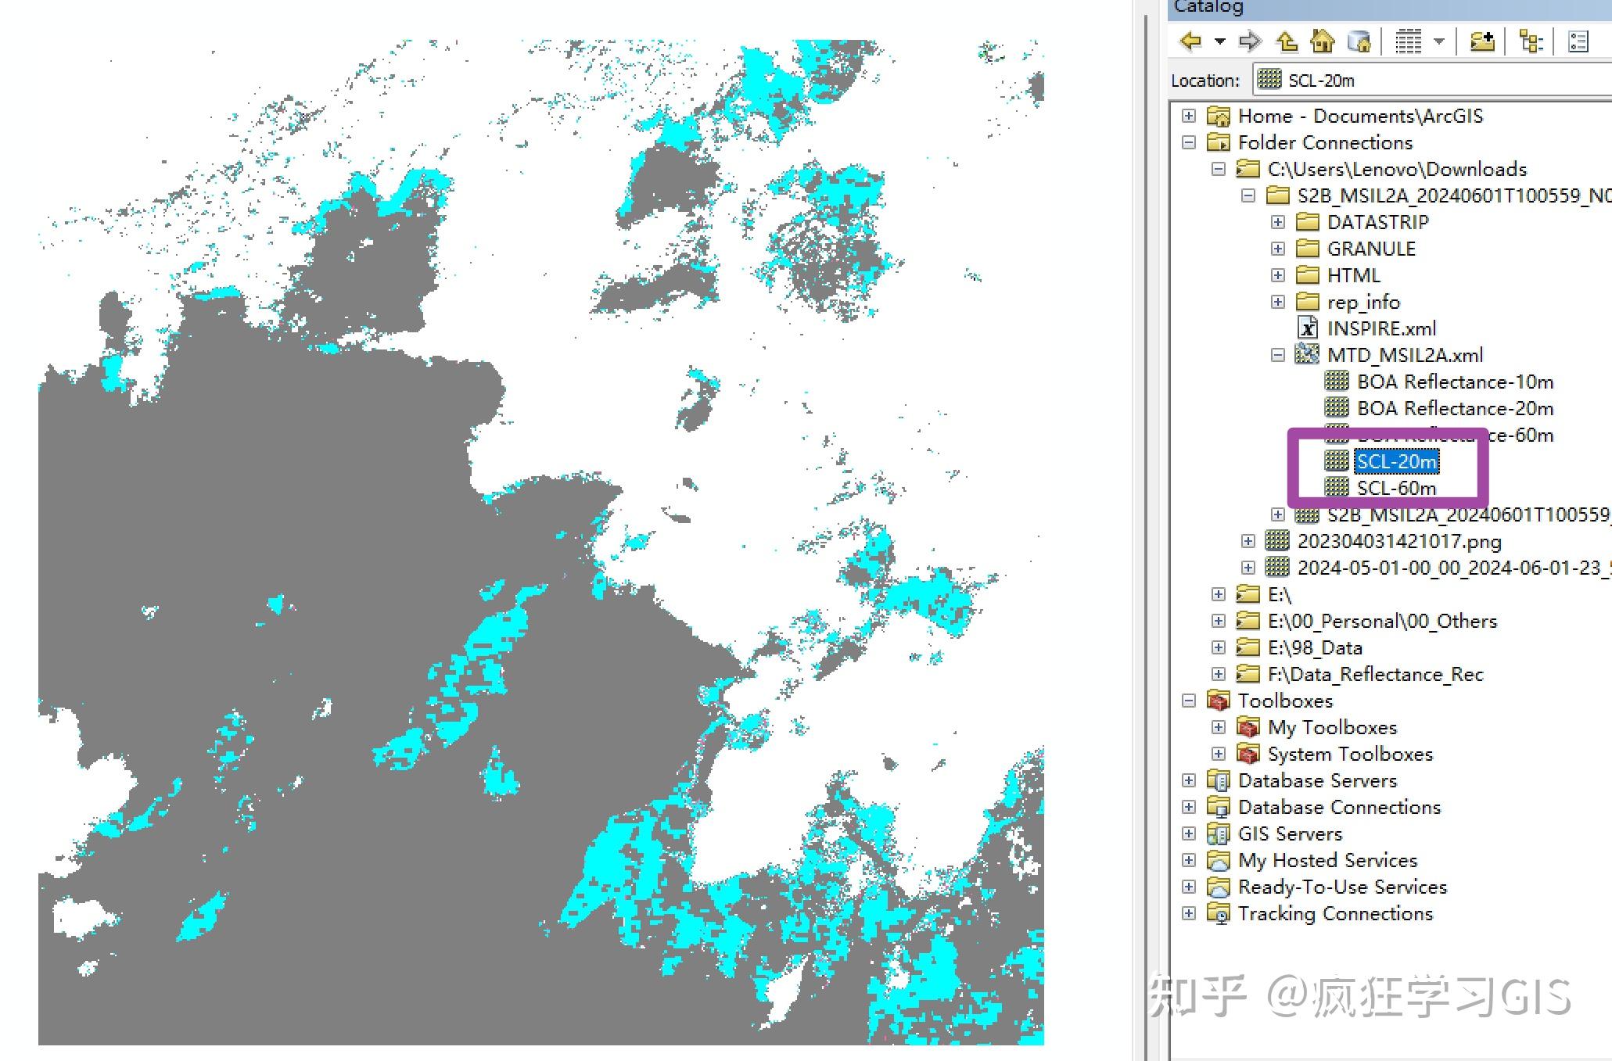
Task: Expand the DATASTRIP folder
Action: pos(1278,222)
